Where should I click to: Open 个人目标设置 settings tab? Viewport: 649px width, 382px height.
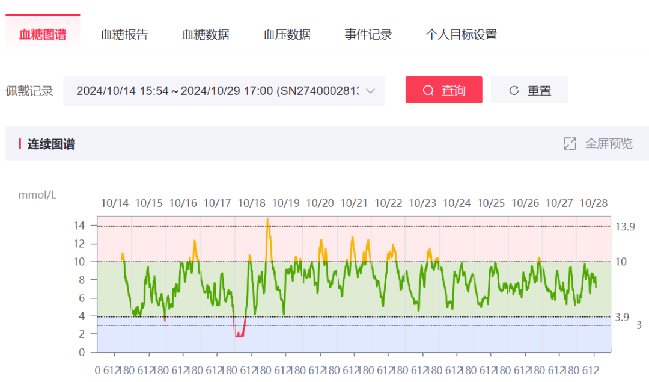[x=462, y=34]
